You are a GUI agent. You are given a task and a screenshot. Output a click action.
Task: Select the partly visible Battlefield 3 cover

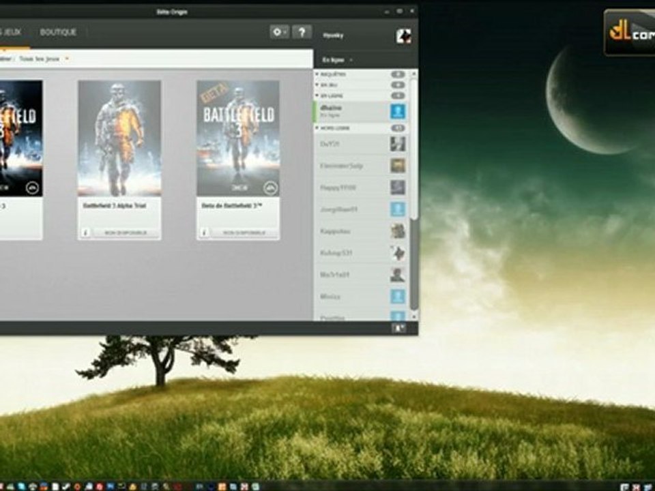pos(21,138)
